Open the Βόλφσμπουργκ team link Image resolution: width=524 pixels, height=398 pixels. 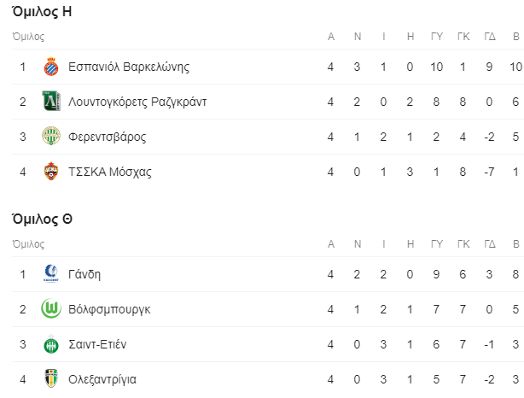click(x=109, y=309)
